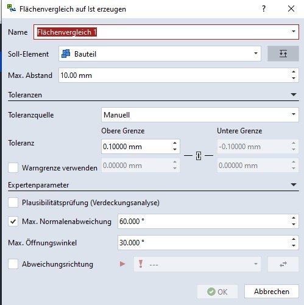Click the Bauteil cube icon in Soll-Element

(66, 54)
